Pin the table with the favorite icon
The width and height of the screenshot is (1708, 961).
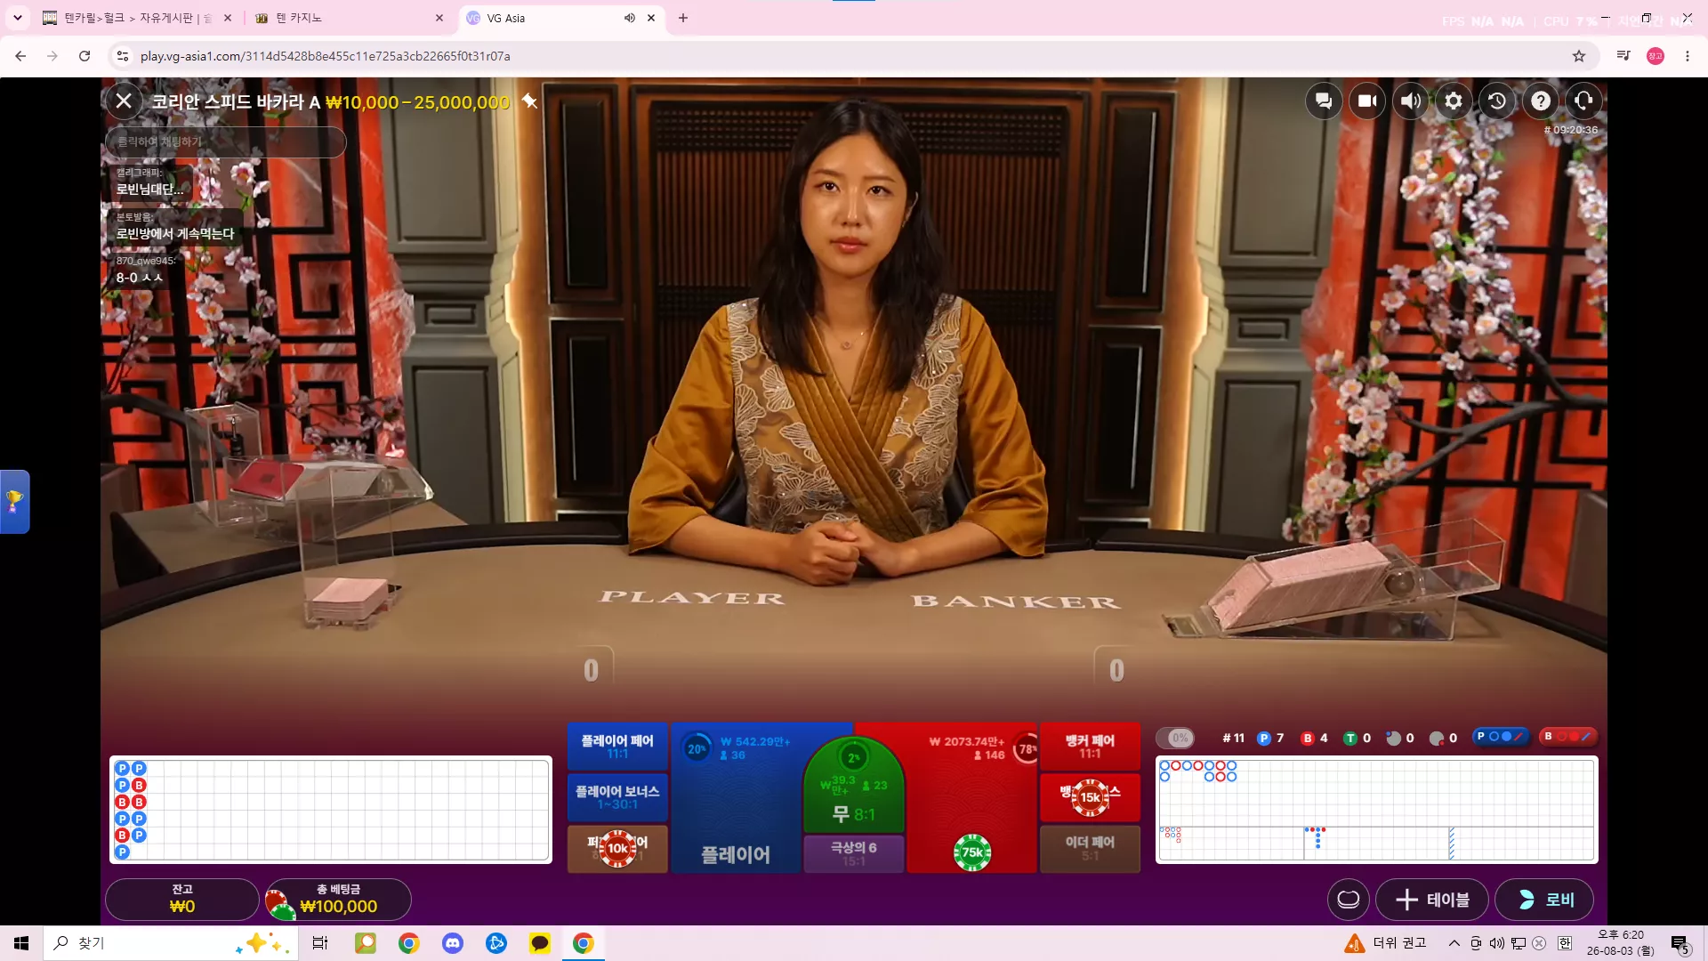click(530, 101)
